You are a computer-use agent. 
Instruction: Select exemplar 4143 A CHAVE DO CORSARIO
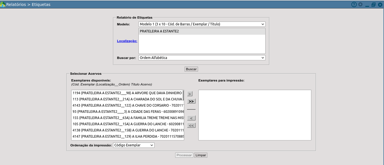pyautogui.click(x=127, y=106)
